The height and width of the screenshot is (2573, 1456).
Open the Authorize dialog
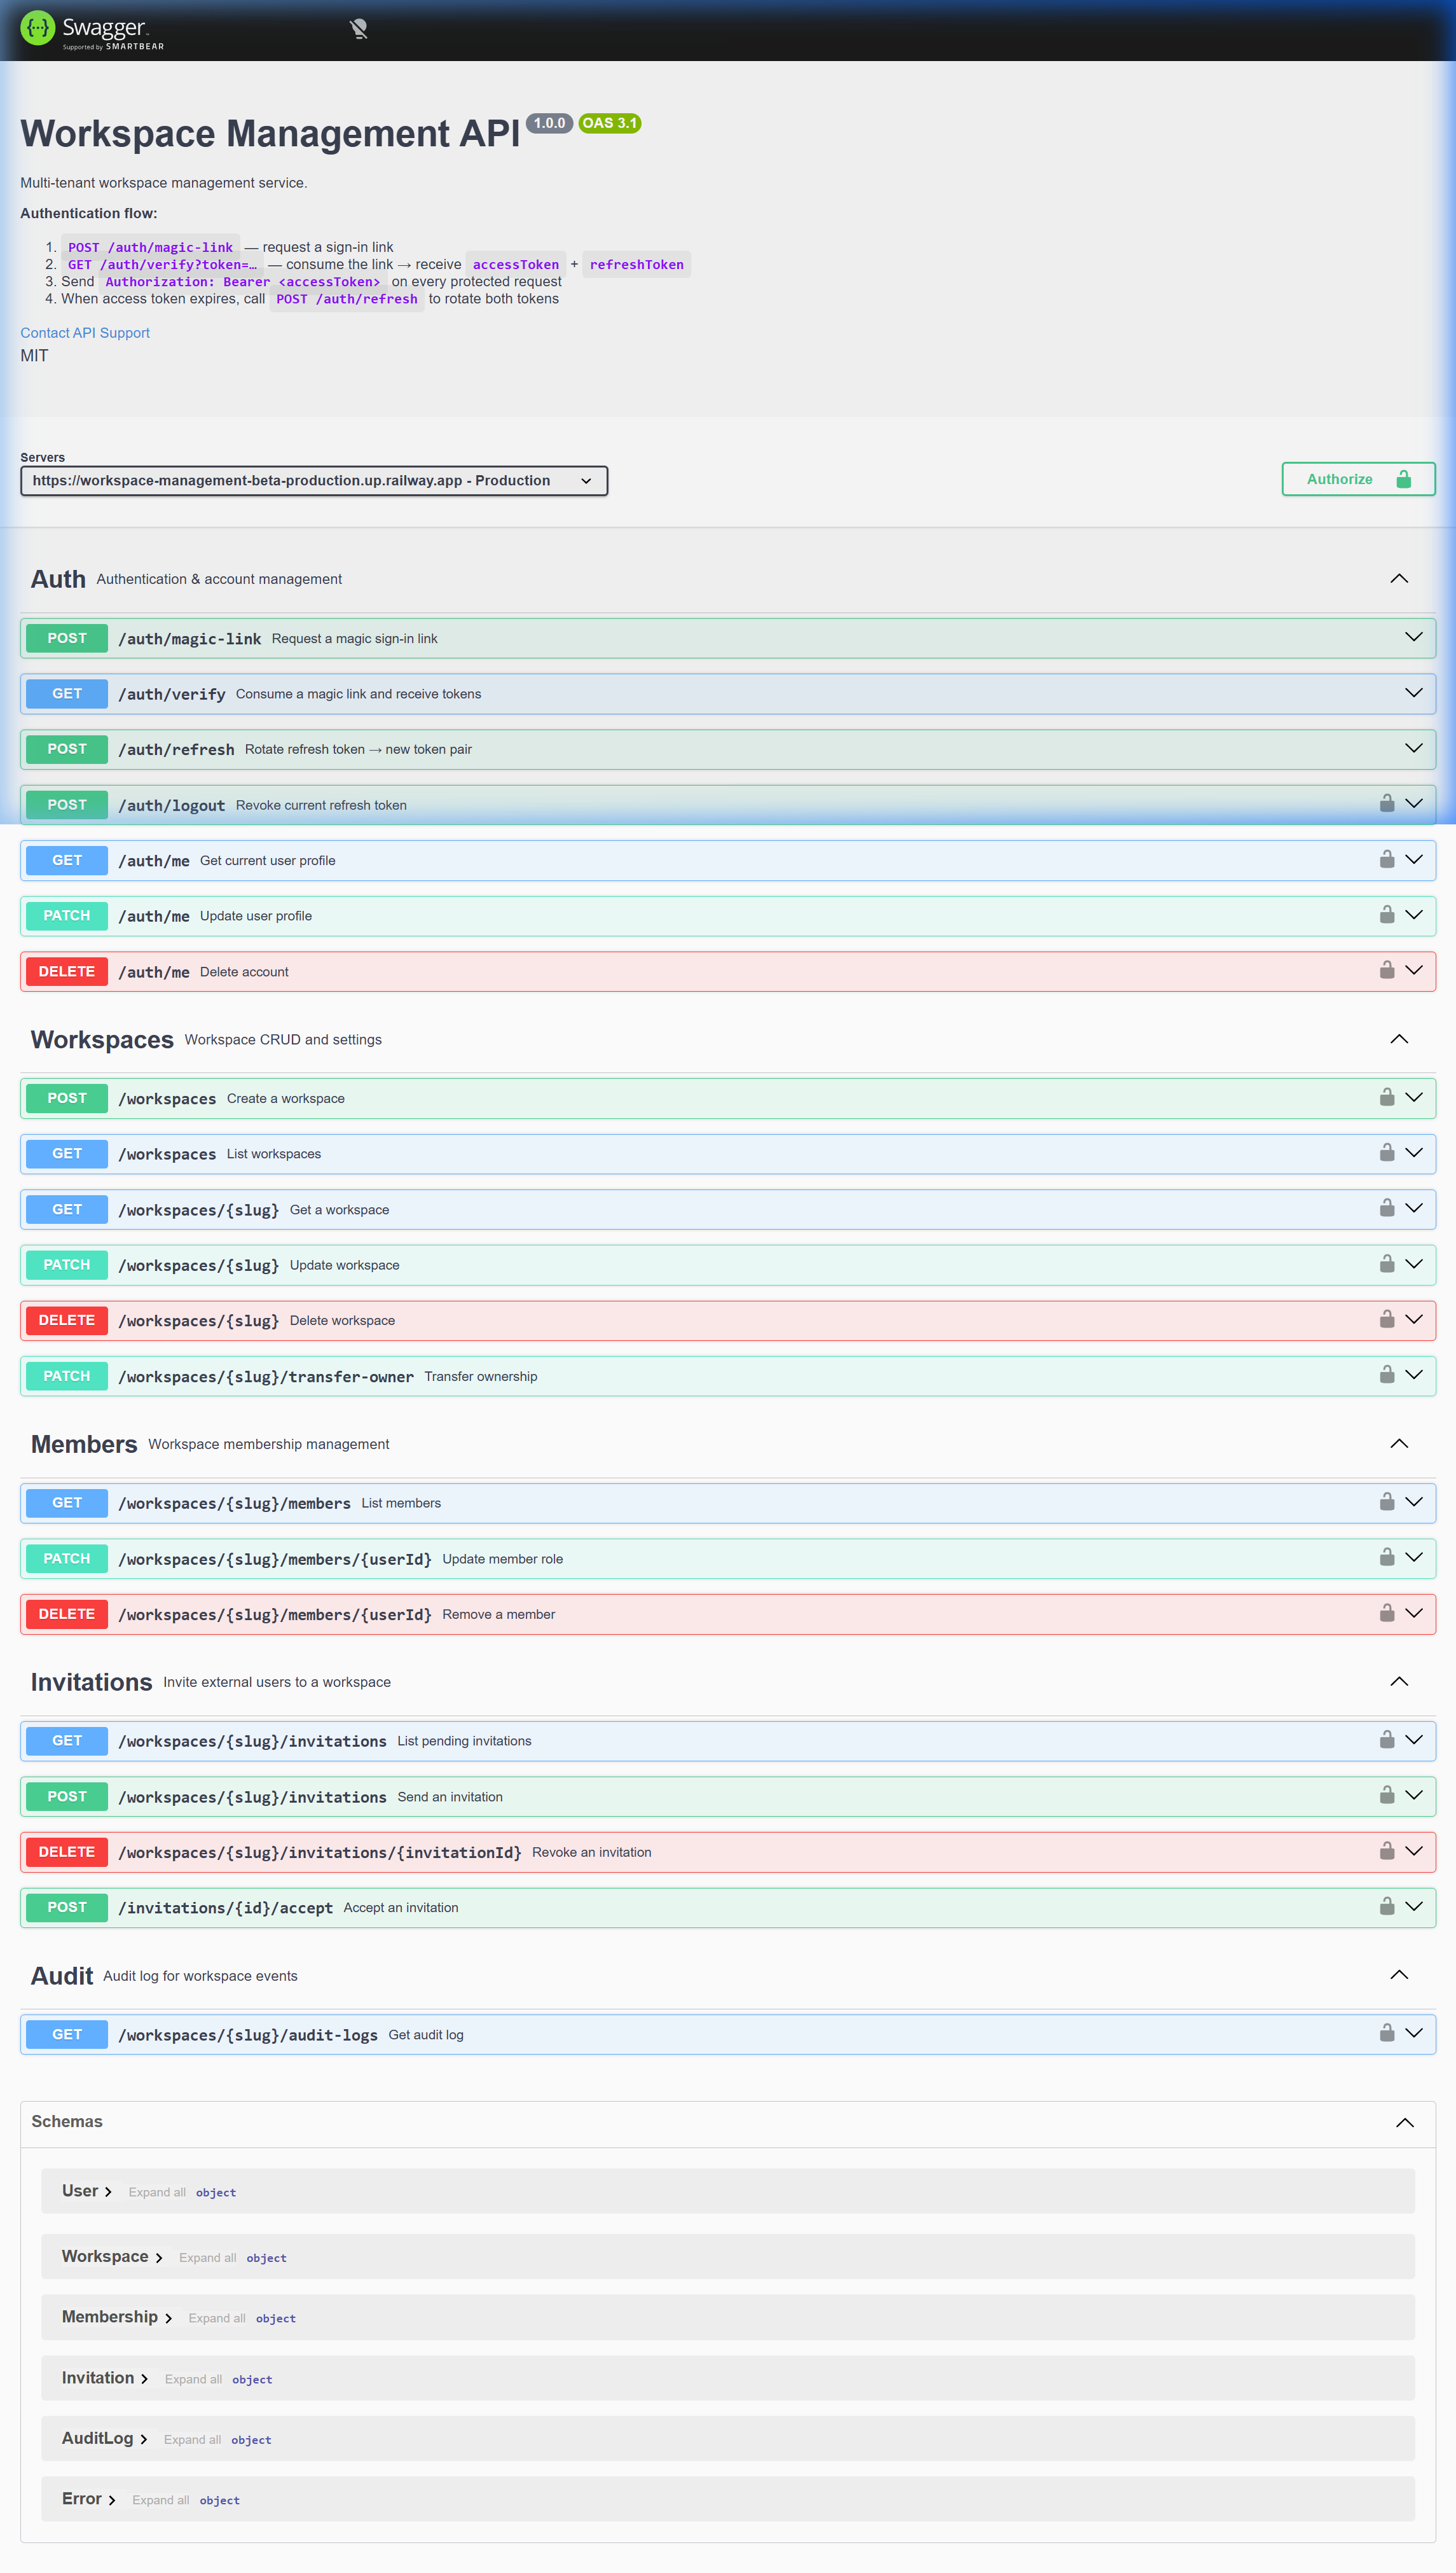pos(1358,479)
